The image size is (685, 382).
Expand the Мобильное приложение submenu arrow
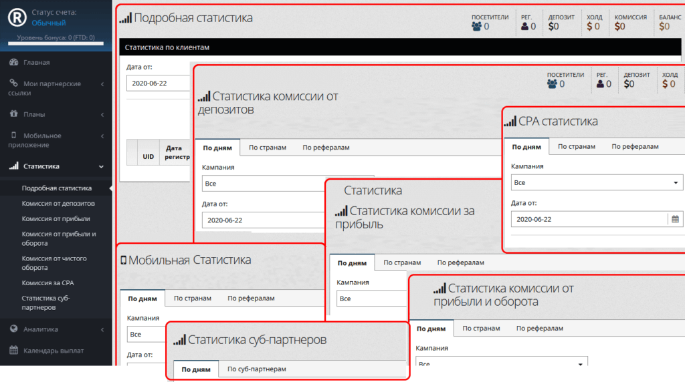tap(102, 136)
